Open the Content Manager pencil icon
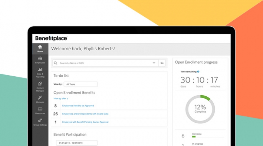 (x=40, y=84)
